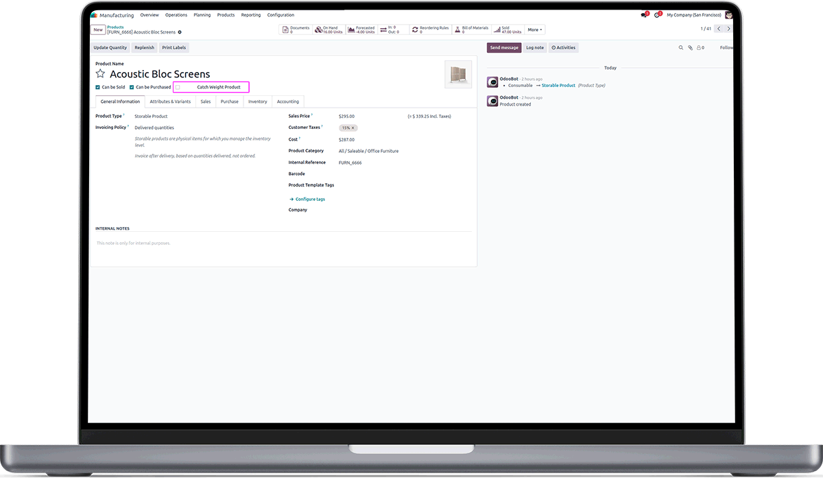
Task: Edit the Acoustic Bloc Screens name field
Action: [x=160, y=74]
